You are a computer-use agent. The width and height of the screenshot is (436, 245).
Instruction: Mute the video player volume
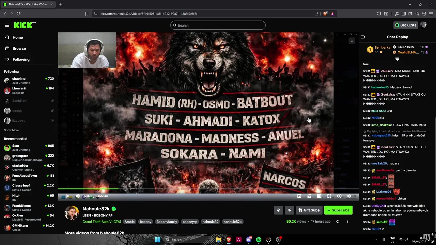(x=78, y=196)
